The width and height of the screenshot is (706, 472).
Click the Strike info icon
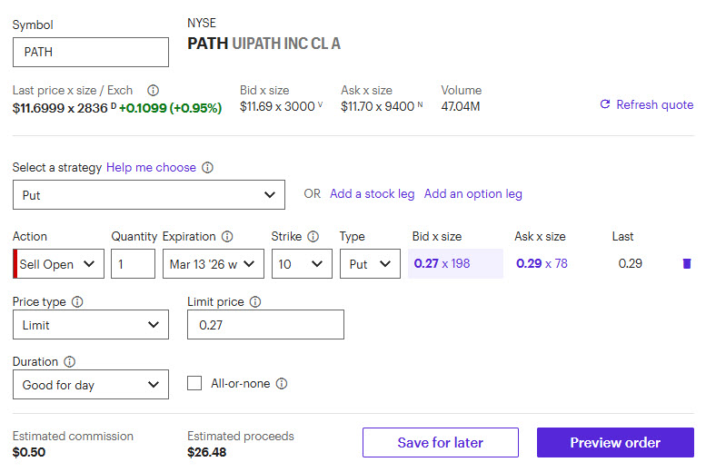pos(313,237)
